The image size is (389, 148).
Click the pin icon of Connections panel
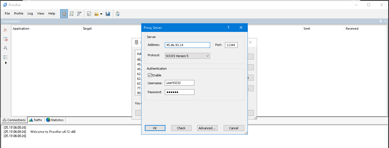click(x=381, y=21)
